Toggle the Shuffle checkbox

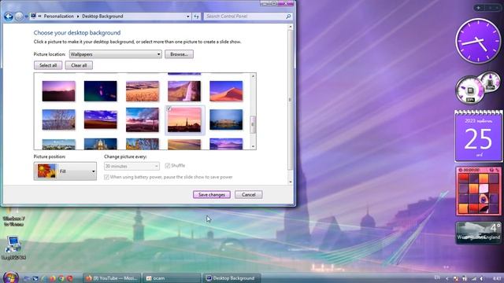(x=168, y=166)
